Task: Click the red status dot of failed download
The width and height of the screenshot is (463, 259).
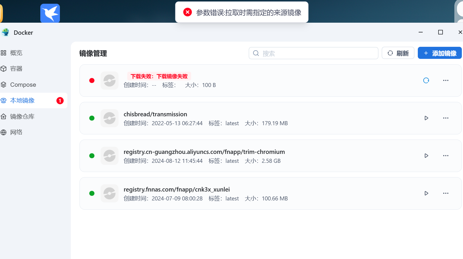Action: 92,80
